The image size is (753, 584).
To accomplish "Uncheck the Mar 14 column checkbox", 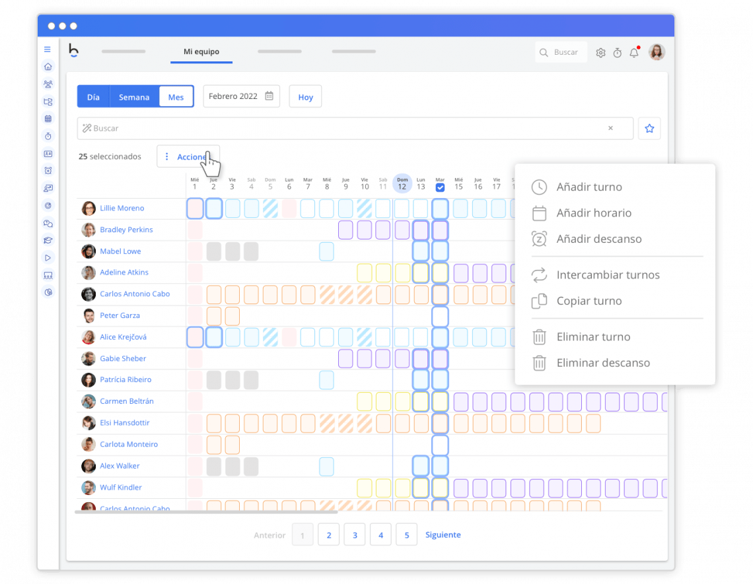I will point(440,187).
